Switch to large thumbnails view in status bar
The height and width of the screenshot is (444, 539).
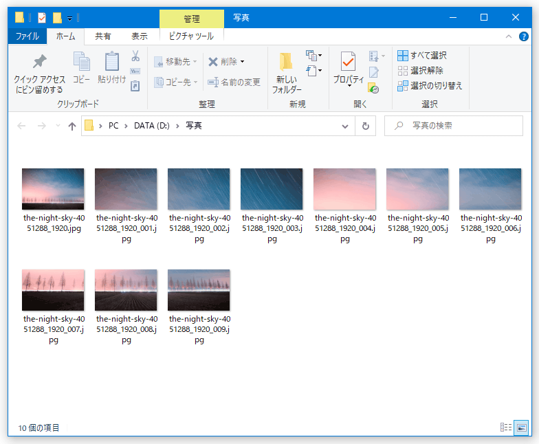click(521, 428)
